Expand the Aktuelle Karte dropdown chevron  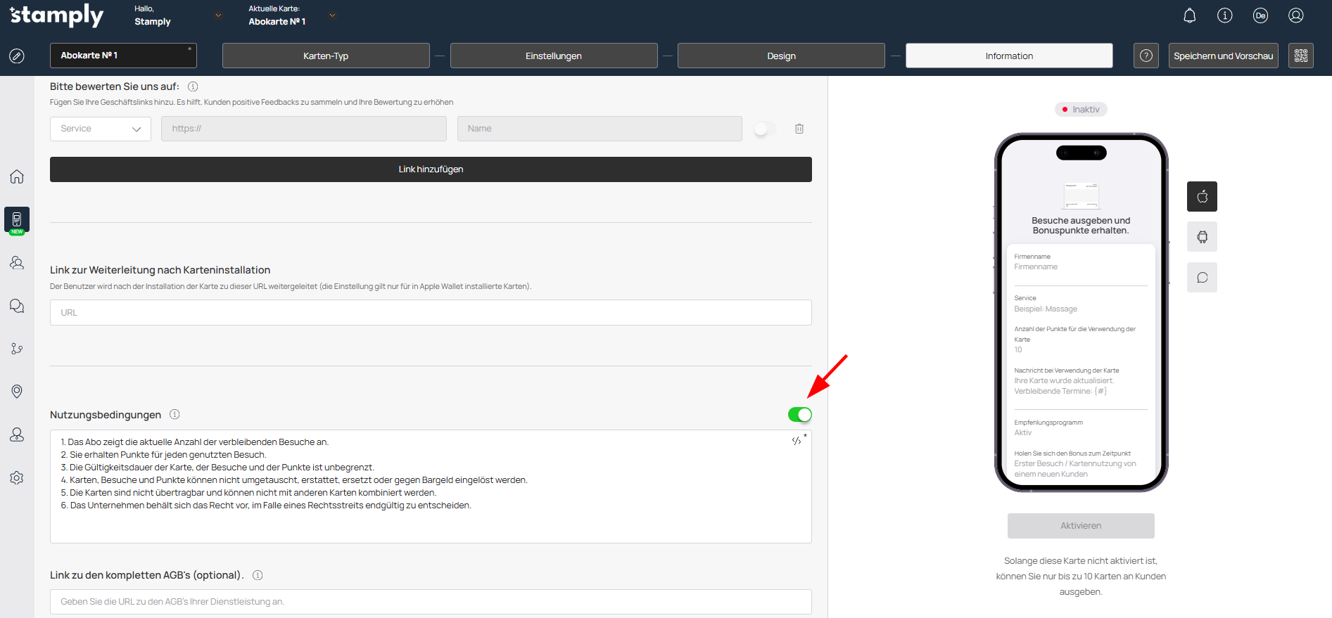pyautogui.click(x=333, y=15)
